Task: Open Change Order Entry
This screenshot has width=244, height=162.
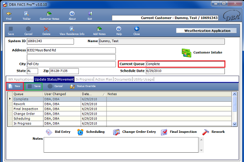Action: click(x=135, y=132)
